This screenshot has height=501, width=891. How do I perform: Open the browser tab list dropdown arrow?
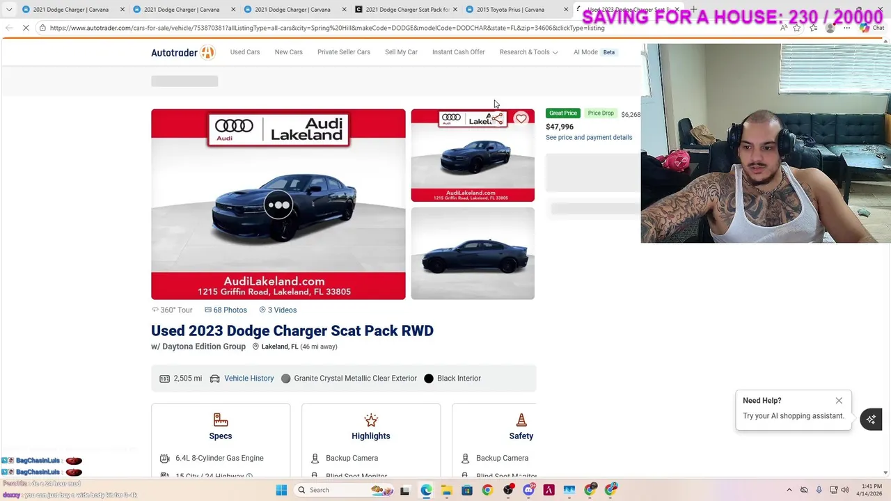click(8, 10)
